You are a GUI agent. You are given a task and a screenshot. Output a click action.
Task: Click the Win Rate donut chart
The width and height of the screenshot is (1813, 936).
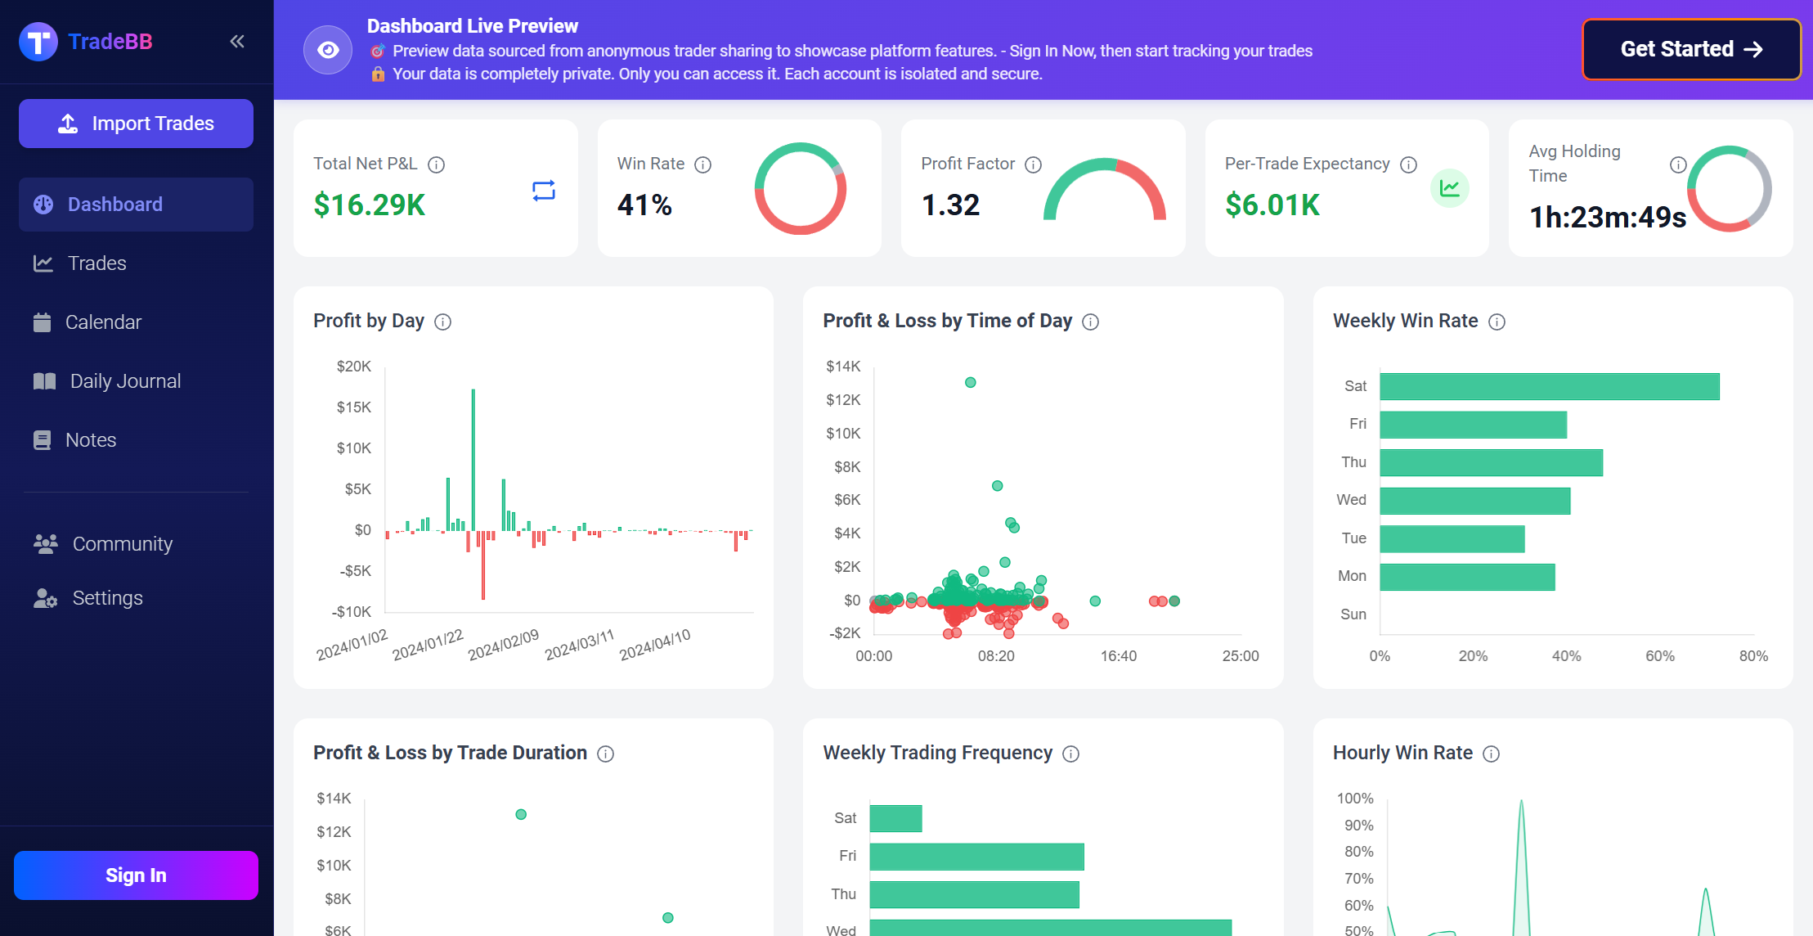(x=801, y=188)
